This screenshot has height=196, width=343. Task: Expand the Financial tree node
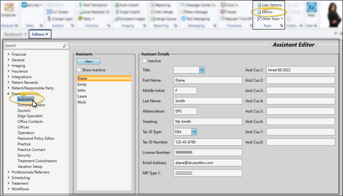coord(9,54)
